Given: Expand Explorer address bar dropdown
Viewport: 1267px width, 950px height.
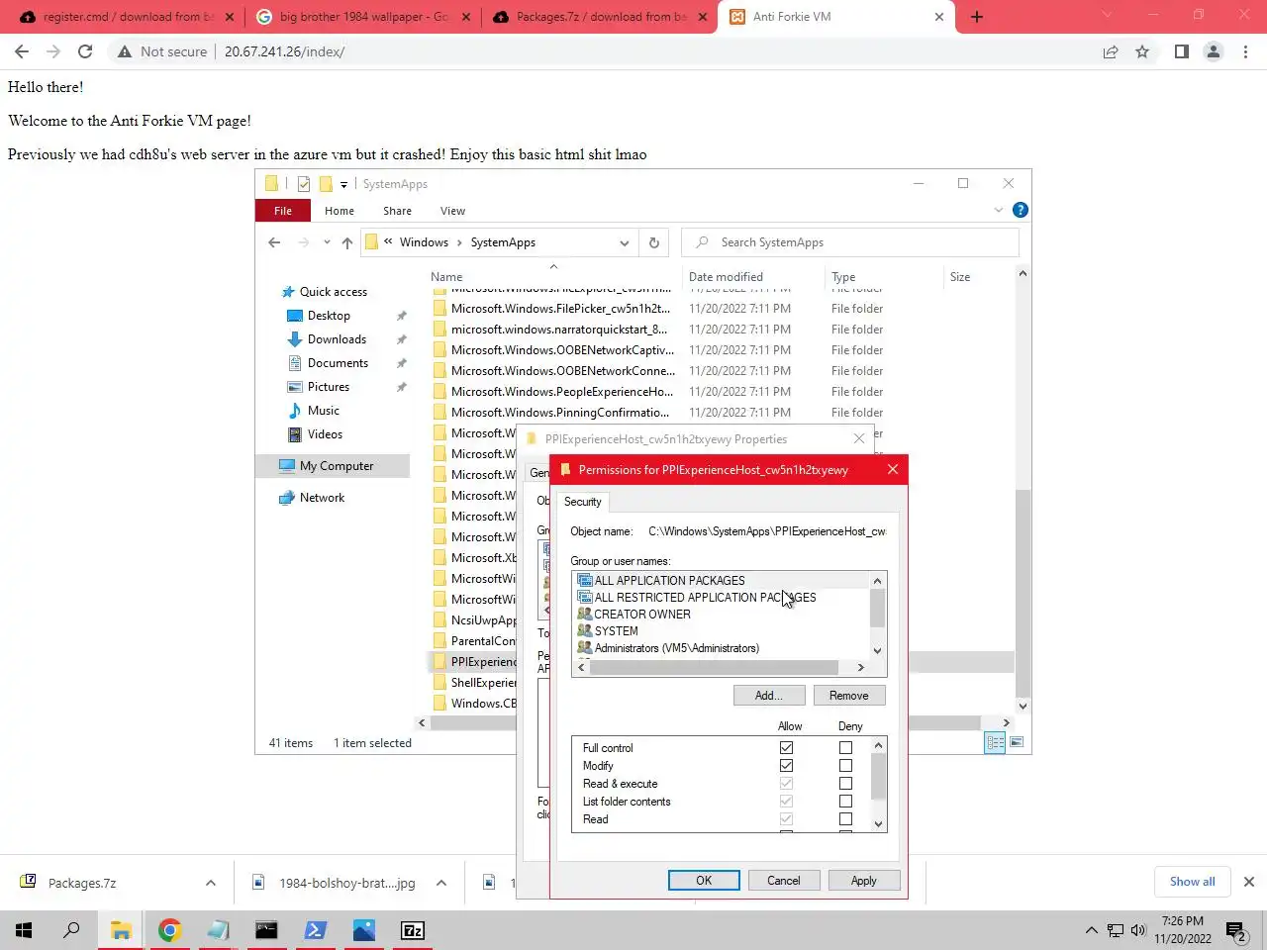Looking at the screenshot, I should [x=624, y=242].
